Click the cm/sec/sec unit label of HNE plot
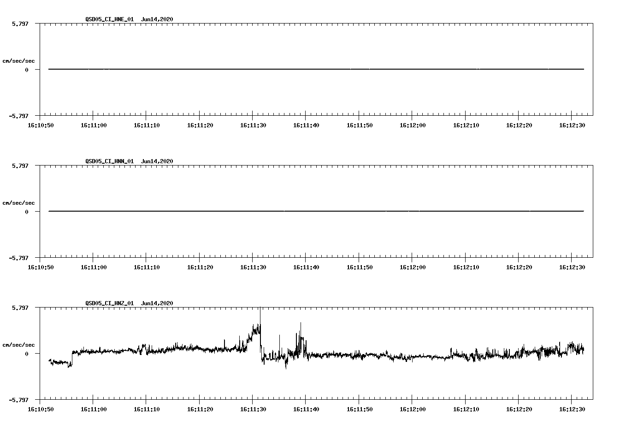 18,61
